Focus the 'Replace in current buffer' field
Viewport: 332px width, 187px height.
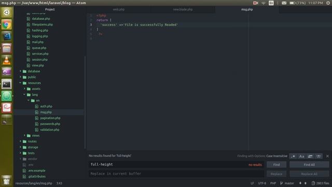tap(176, 173)
